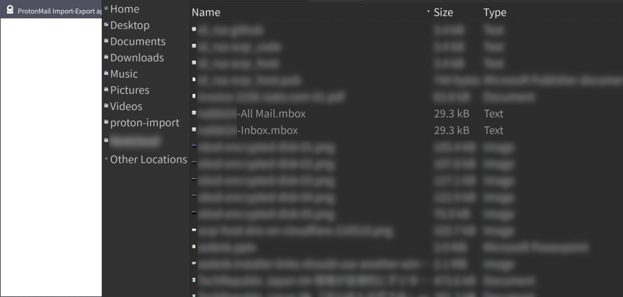The width and height of the screenshot is (623, 297).
Task: Click the proton-import folder icon
Action: coord(106,122)
